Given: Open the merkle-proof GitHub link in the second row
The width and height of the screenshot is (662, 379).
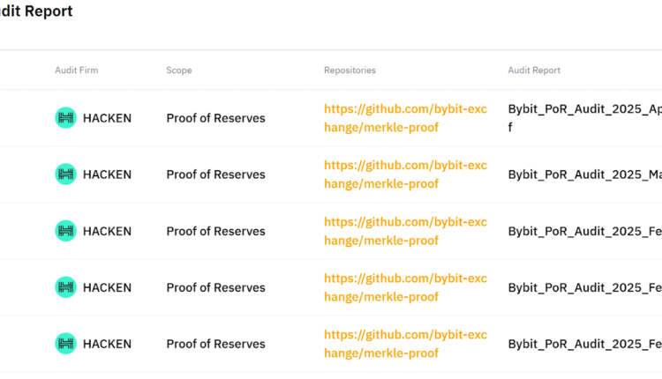Looking at the screenshot, I should click(404, 175).
